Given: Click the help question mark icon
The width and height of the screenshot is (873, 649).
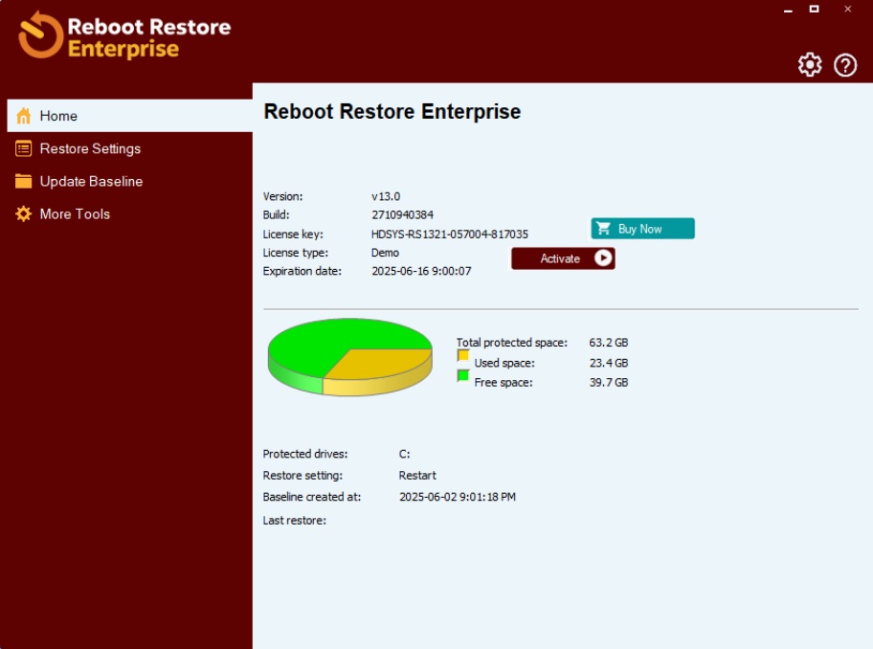Looking at the screenshot, I should [845, 65].
